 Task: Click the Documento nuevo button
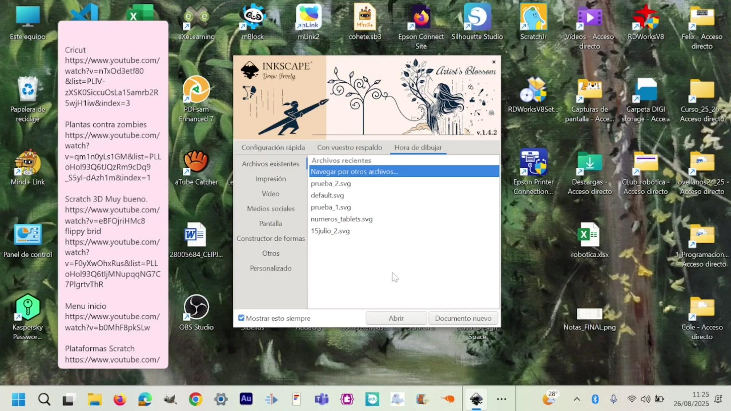pyautogui.click(x=463, y=318)
